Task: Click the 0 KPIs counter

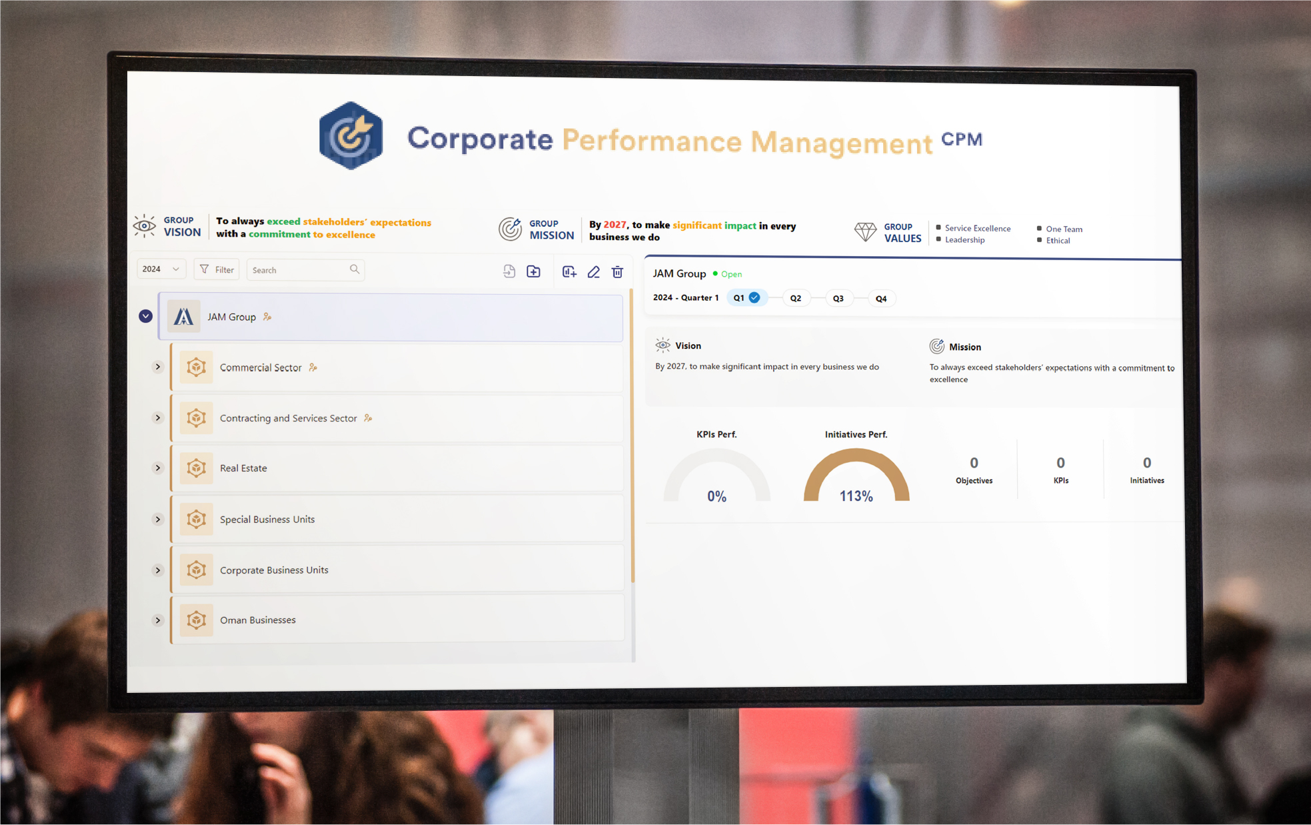Action: [1060, 470]
